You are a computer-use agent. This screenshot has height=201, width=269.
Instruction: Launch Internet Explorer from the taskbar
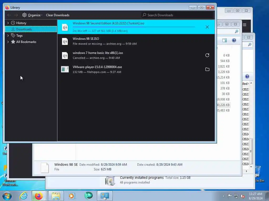point(23,196)
